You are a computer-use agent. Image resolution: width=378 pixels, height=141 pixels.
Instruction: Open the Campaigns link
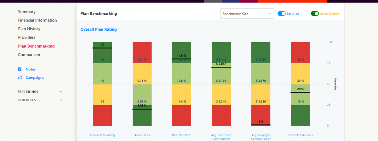35,78
